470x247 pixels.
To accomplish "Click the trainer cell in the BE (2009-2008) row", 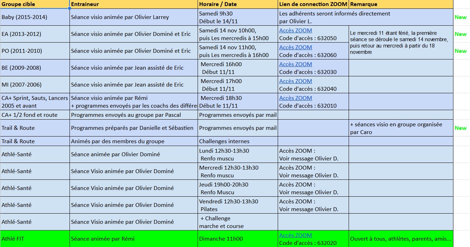I will 134,68.
